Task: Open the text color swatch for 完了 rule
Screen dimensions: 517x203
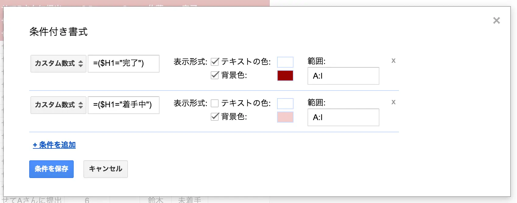Action: 285,62
